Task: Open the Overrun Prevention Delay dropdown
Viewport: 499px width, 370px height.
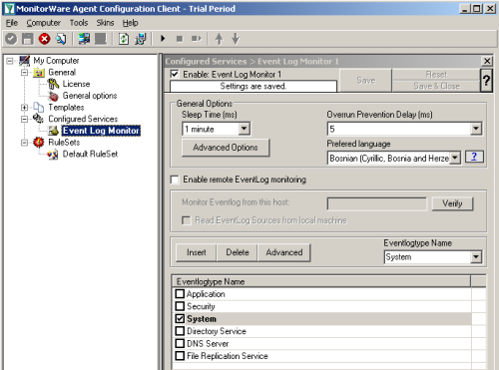Action: tap(476, 129)
